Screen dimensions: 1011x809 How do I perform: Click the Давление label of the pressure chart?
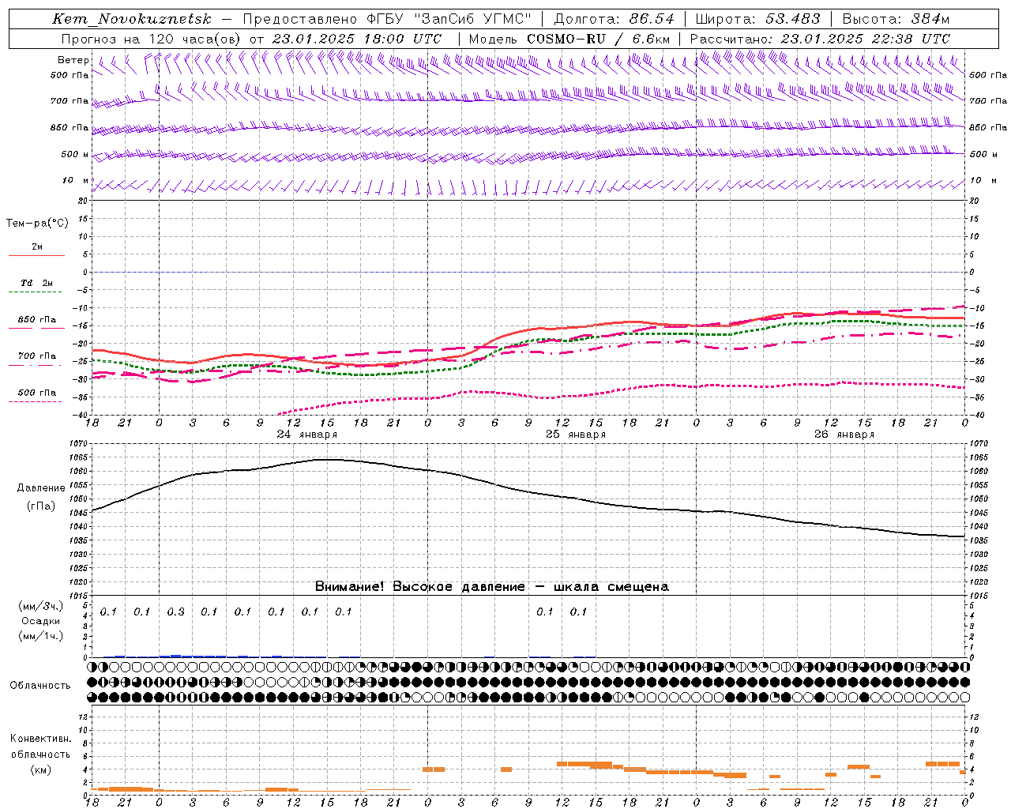pyautogui.click(x=41, y=488)
